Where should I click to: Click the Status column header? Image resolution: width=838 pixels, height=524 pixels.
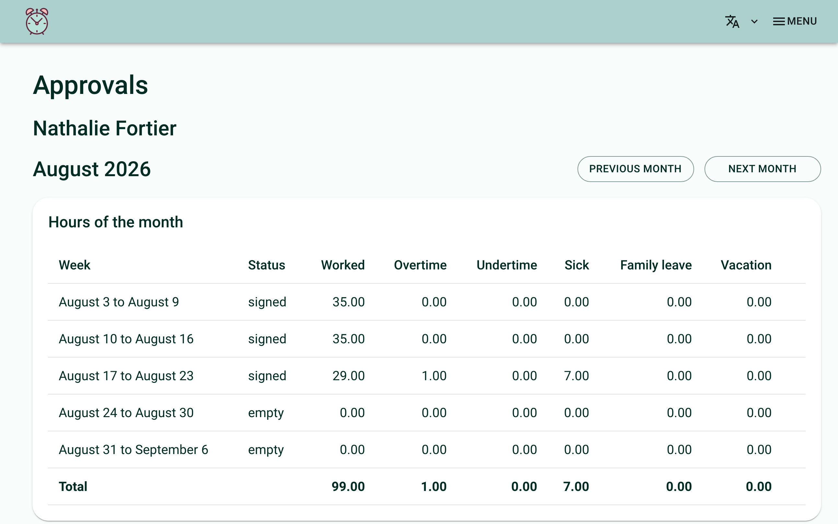(267, 265)
